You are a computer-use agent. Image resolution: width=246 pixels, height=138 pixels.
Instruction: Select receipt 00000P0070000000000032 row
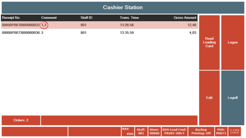[x=99, y=25]
